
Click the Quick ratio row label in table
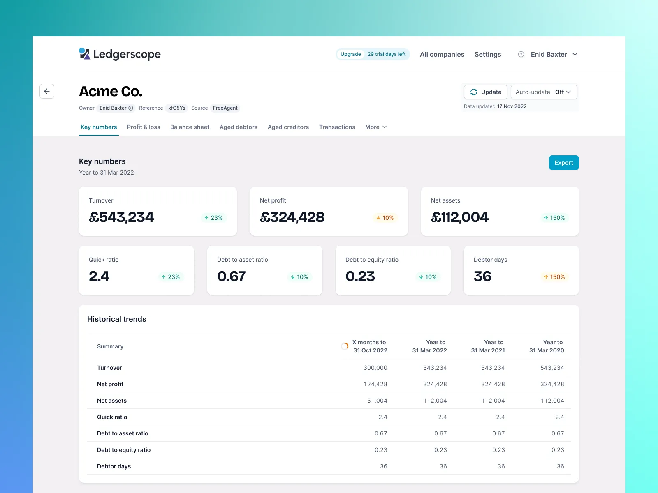(112, 417)
